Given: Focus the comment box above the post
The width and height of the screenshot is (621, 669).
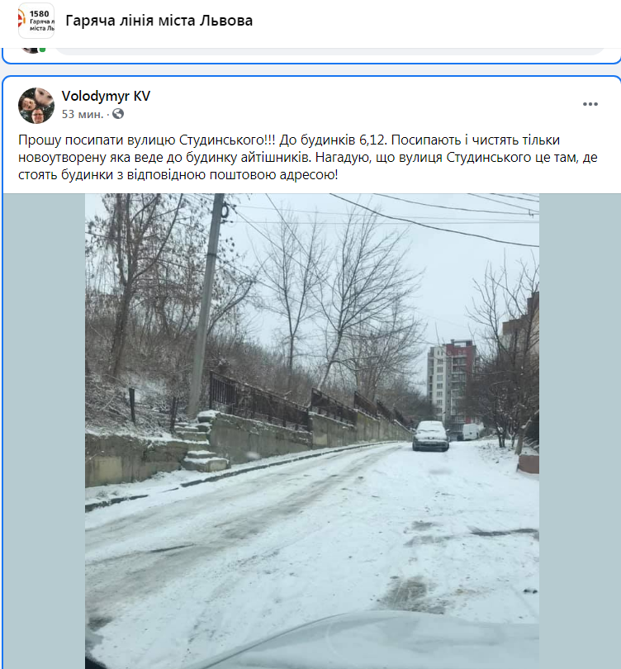Looking at the screenshot, I should click(330, 52).
